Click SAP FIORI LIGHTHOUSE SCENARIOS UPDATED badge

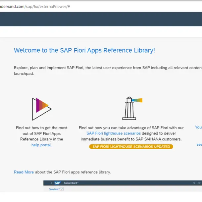pyautogui.click(x=131, y=147)
